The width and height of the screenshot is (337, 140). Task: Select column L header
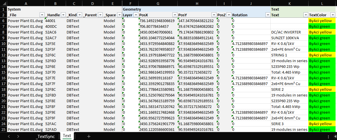(x=322, y=3)
